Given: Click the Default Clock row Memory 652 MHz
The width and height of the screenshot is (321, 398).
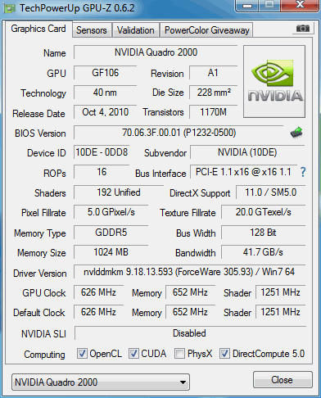Looking at the screenshot, I should (190, 312).
